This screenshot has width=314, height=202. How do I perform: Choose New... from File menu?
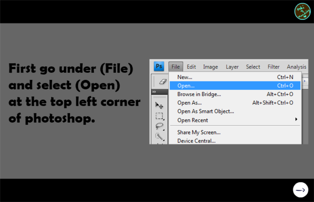click(x=235, y=77)
